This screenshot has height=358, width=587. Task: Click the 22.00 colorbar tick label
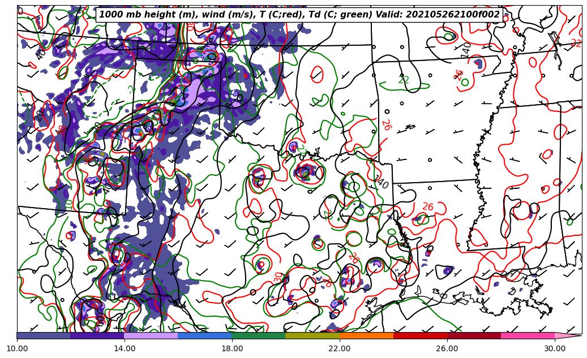340,348
